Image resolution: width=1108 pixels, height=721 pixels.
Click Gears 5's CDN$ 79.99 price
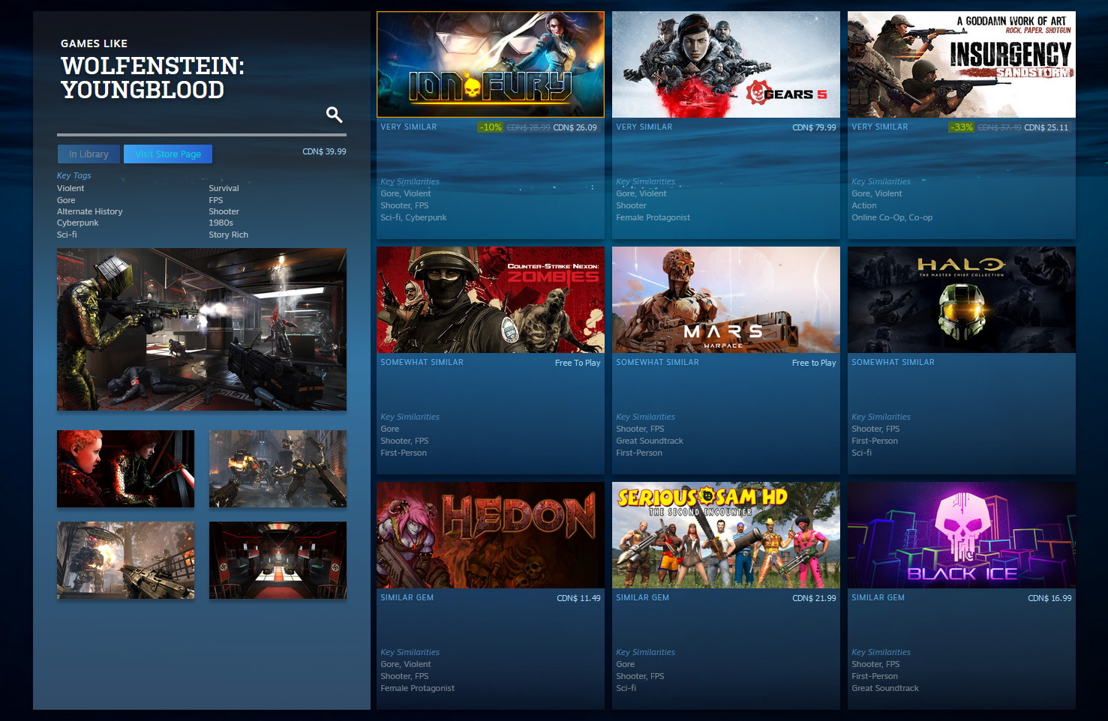pos(814,127)
